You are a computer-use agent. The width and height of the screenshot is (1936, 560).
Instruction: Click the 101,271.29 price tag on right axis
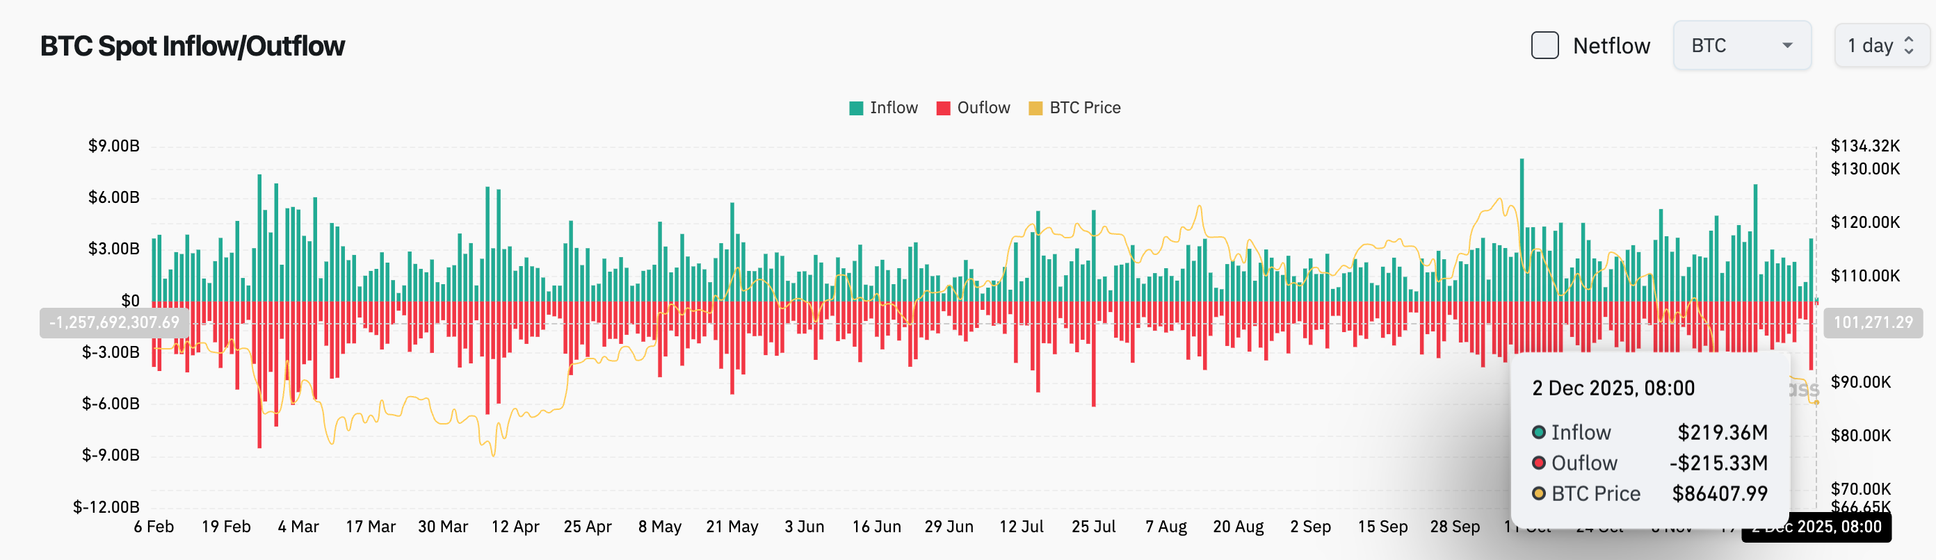pos(1873,323)
